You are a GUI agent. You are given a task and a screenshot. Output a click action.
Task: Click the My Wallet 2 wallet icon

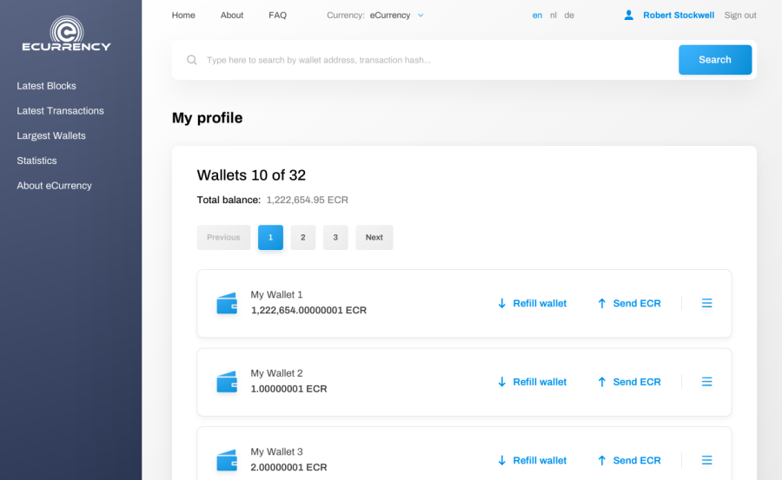click(x=227, y=382)
